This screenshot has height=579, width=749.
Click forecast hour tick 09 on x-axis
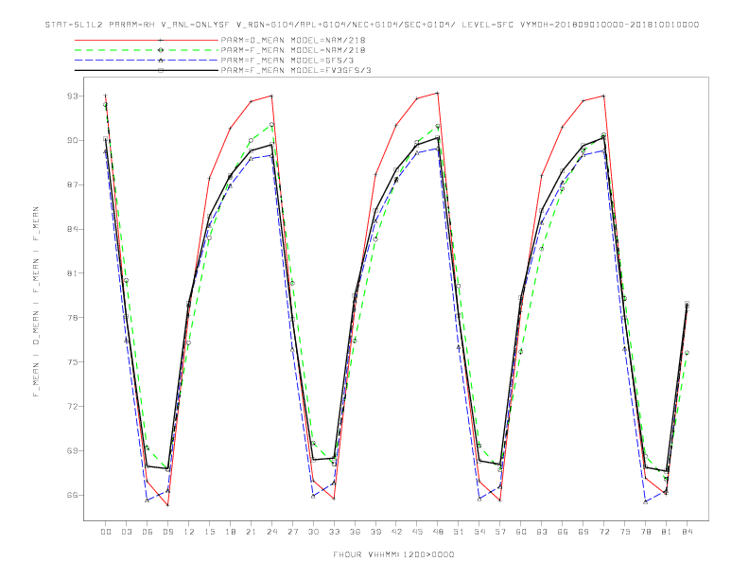coord(167,532)
